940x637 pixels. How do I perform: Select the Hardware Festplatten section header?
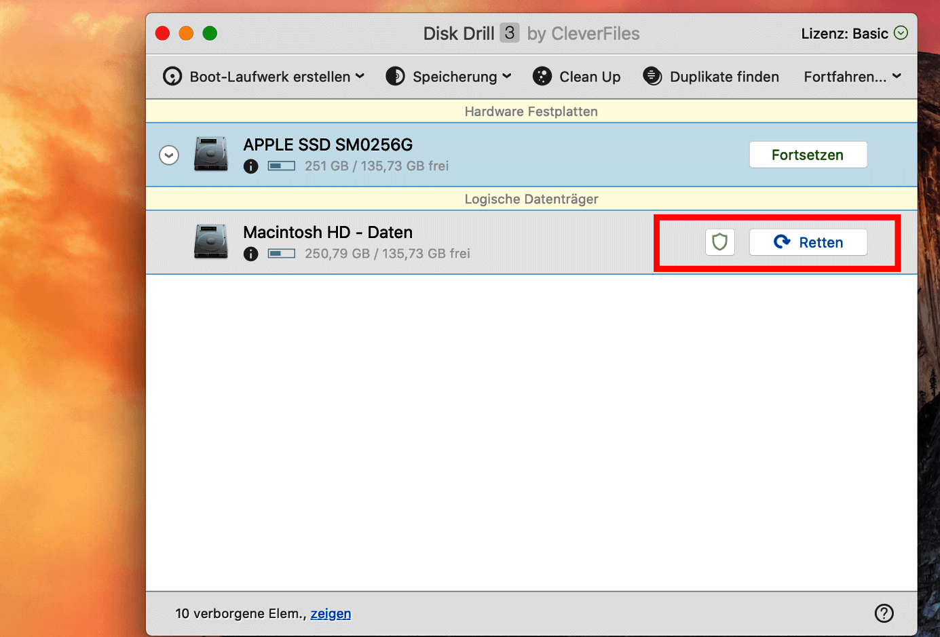pyautogui.click(x=531, y=111)
